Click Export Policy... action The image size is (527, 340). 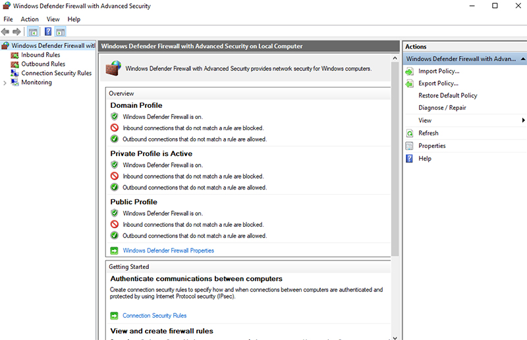[x=438, y=84]
